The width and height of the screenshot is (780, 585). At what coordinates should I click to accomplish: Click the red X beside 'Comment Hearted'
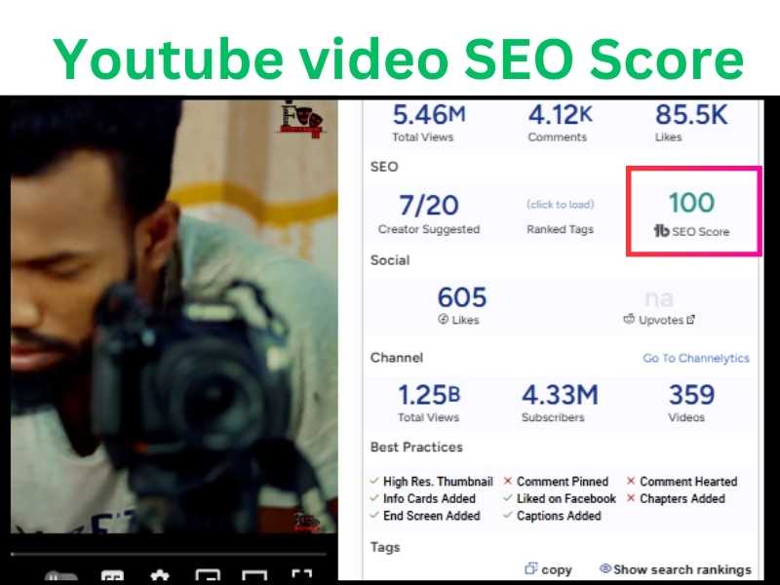pos(631,481)
